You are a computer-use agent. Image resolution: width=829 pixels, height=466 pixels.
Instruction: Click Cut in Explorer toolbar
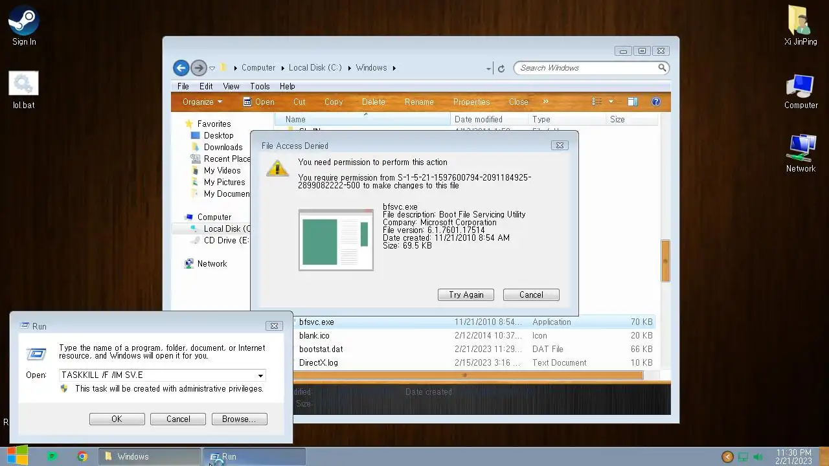click(x=299, y=102)
